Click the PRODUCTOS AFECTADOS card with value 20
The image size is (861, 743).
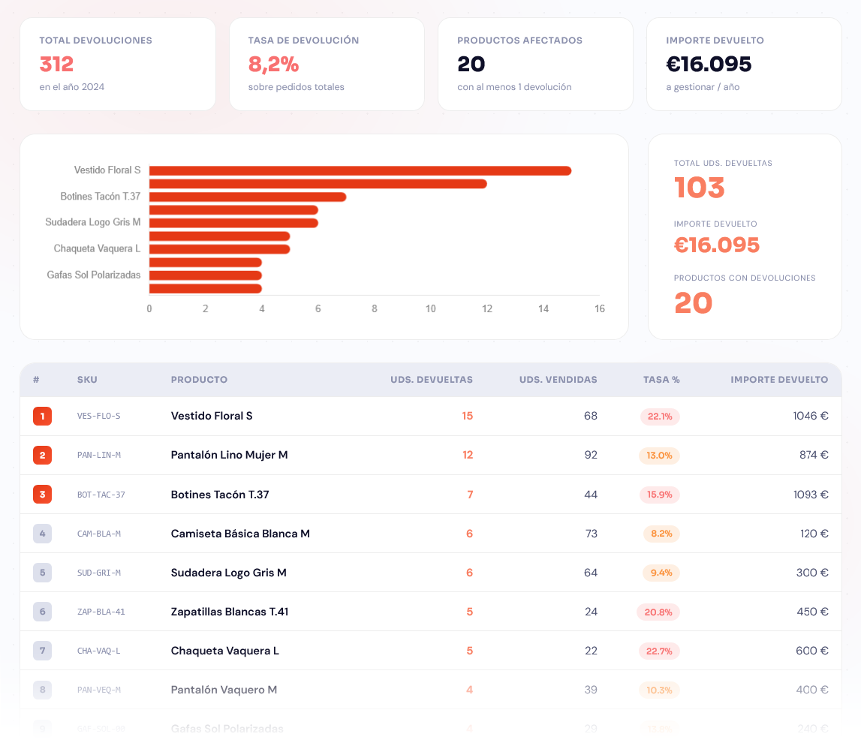(x=535, y=64)
